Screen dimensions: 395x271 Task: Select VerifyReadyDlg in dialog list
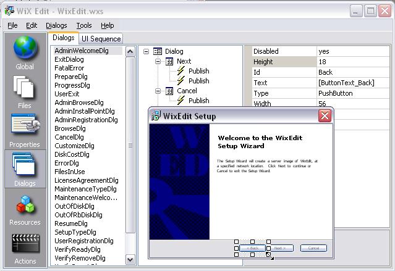point(77,249)
